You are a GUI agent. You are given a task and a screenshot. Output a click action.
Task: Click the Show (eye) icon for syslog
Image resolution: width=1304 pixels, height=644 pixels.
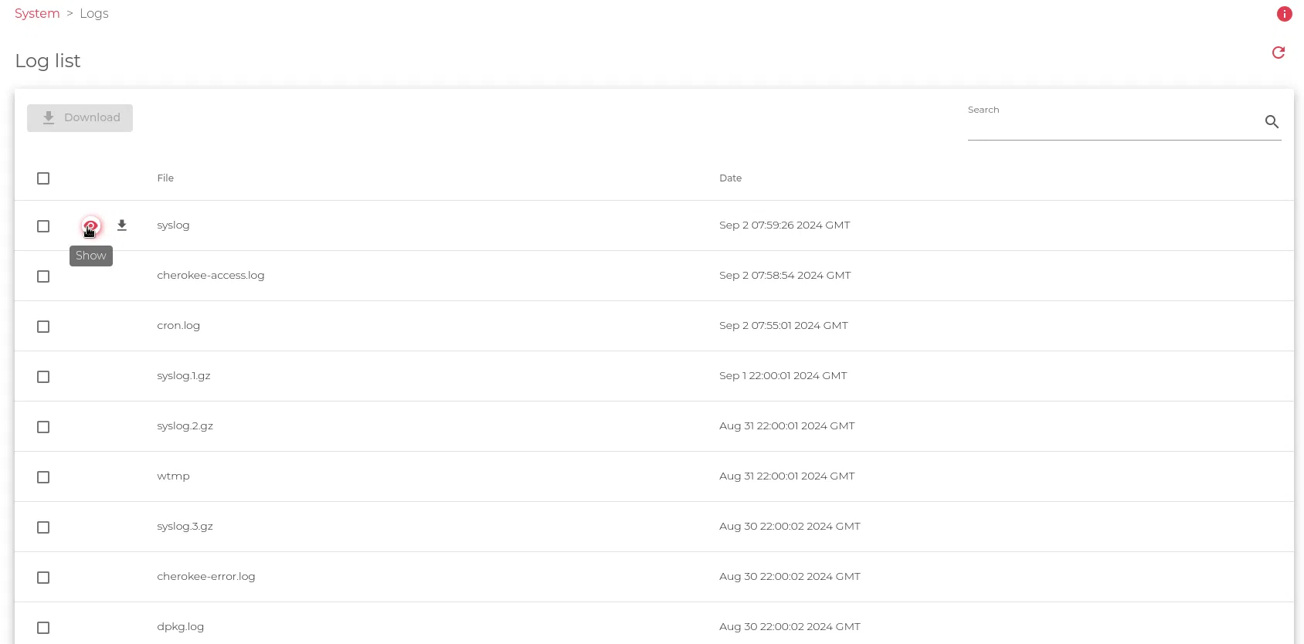91,226
